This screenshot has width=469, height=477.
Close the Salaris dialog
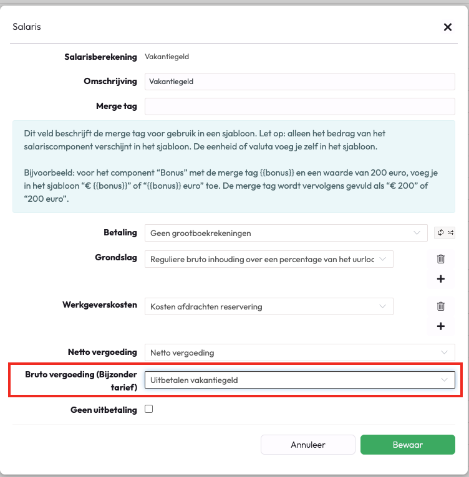447,27
